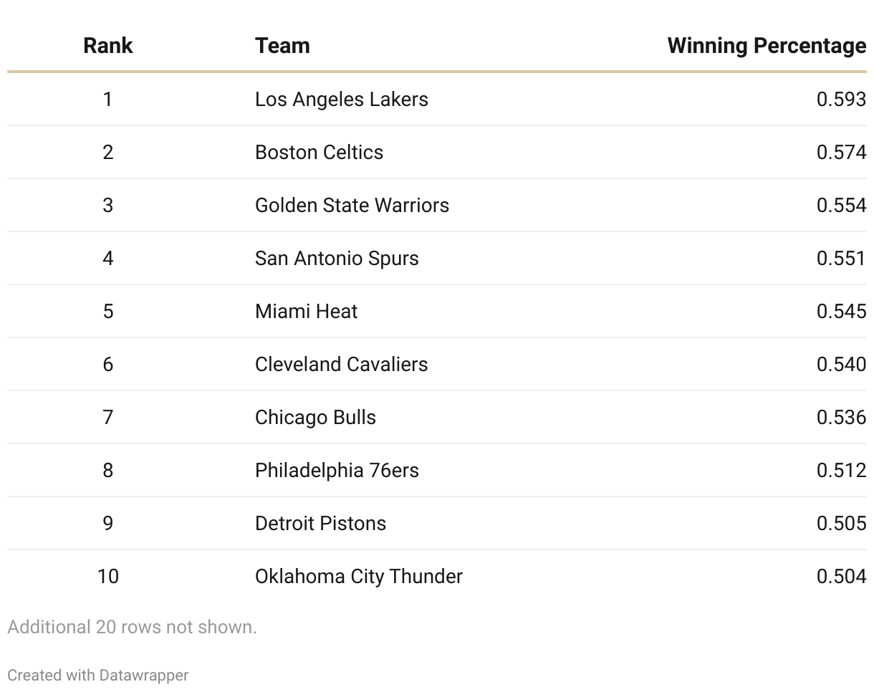
Task: Select the 0.512 winning percentage value
Action: click(x=841, y=470)
